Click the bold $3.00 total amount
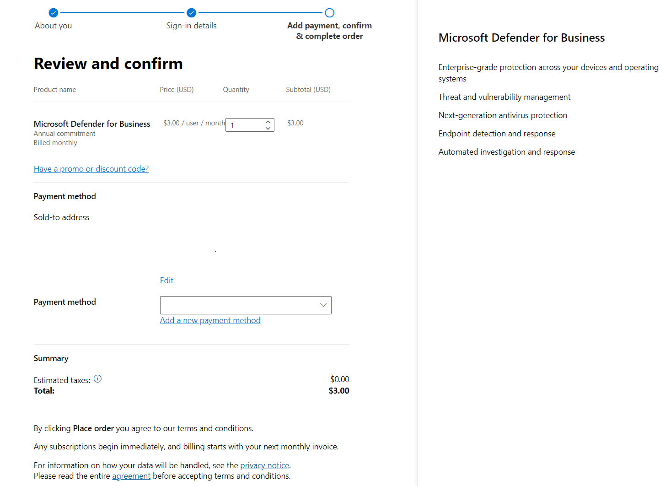The width and height of the screenshot is (665, 486). (x=338, y=391)
